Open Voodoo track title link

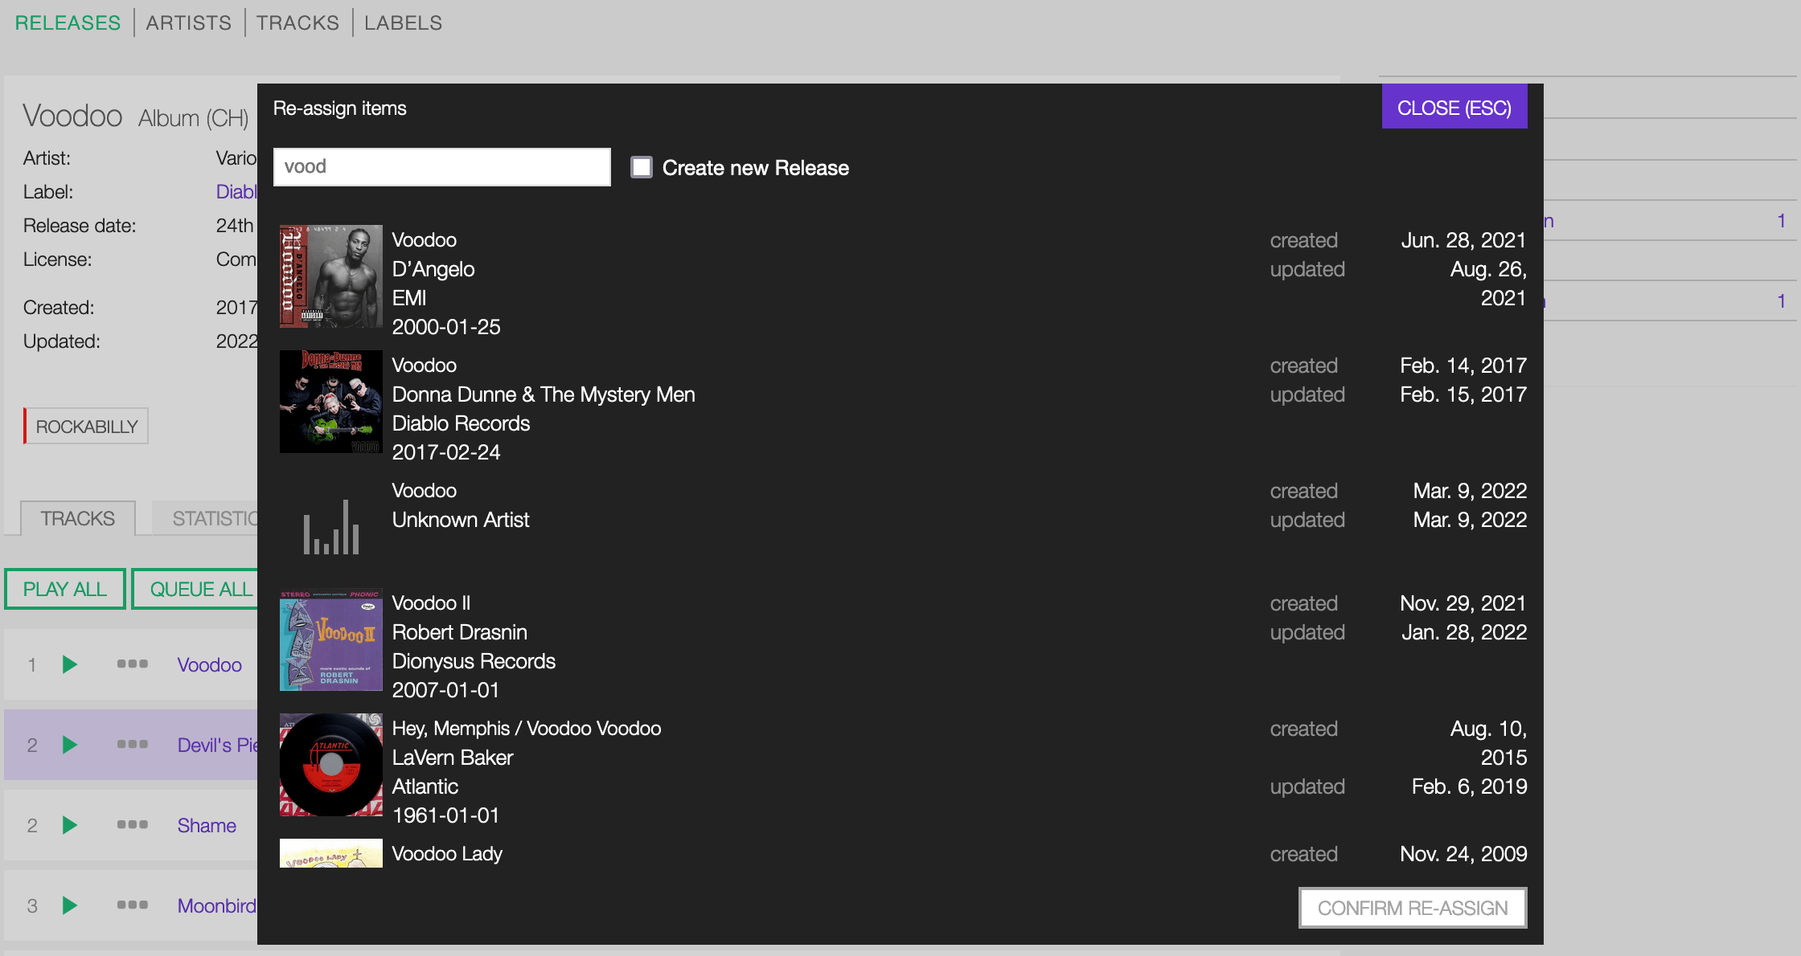point(209,664)
